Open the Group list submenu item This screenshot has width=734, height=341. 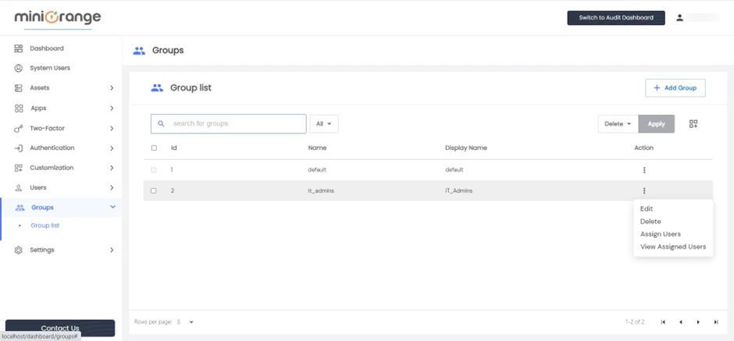pos(45,226)
